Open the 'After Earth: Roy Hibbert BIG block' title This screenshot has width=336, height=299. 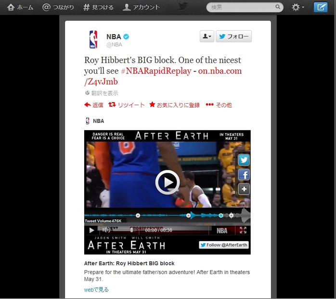pos(129,263)
